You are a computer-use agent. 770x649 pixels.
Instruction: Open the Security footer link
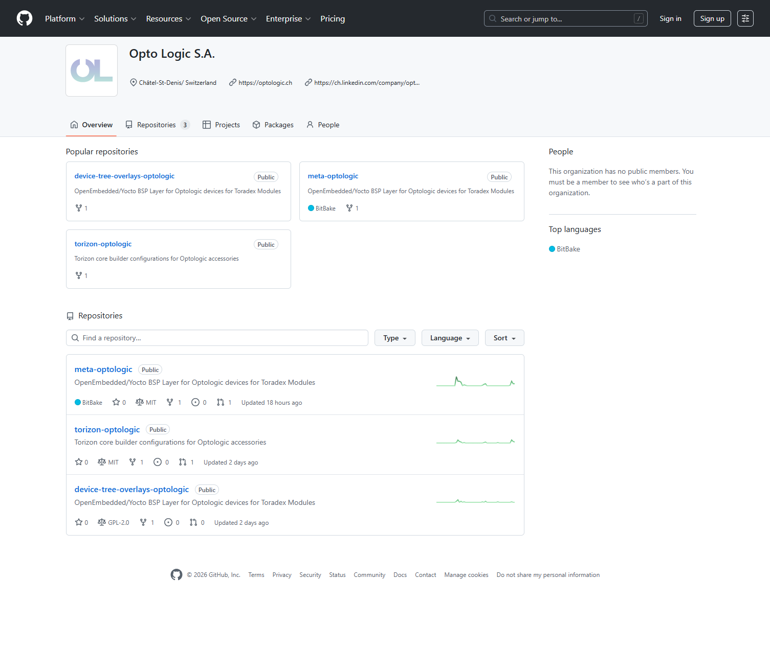coord(310,575)
